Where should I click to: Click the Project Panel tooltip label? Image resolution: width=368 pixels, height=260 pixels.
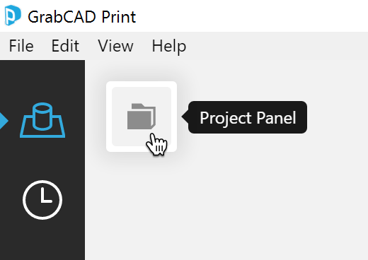click(x=248, y=117)
